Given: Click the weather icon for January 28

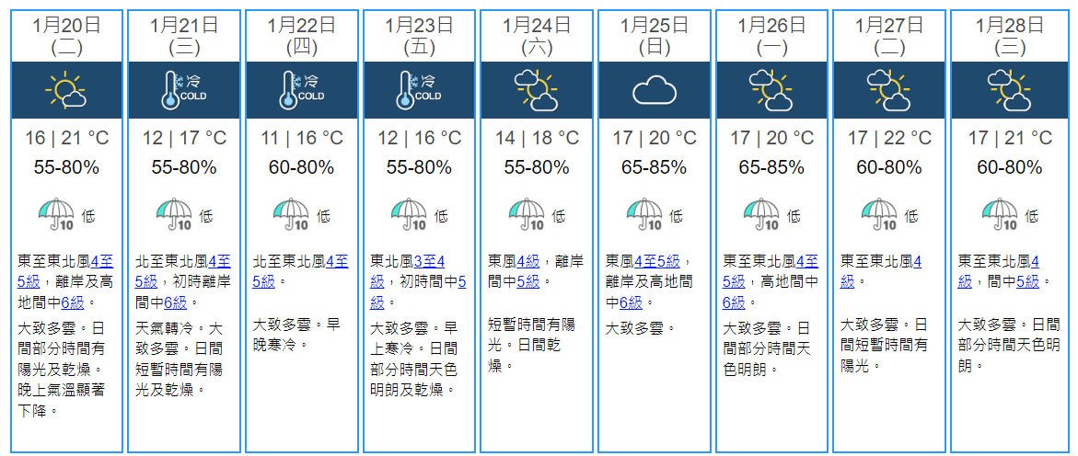Looking at the screenshot, I should 1008,90.
